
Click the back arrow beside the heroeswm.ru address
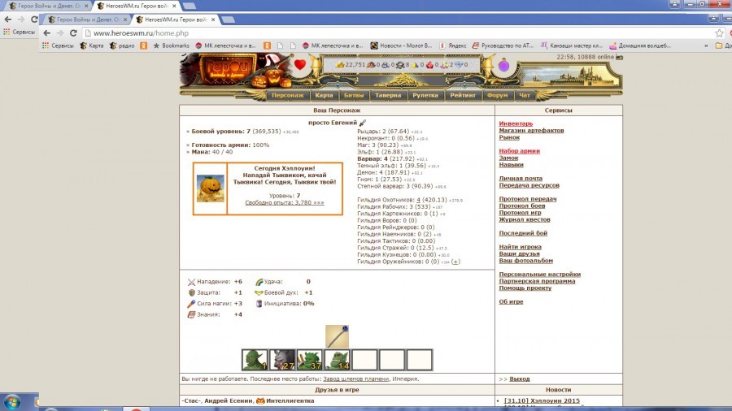click(x=46, y=33)
